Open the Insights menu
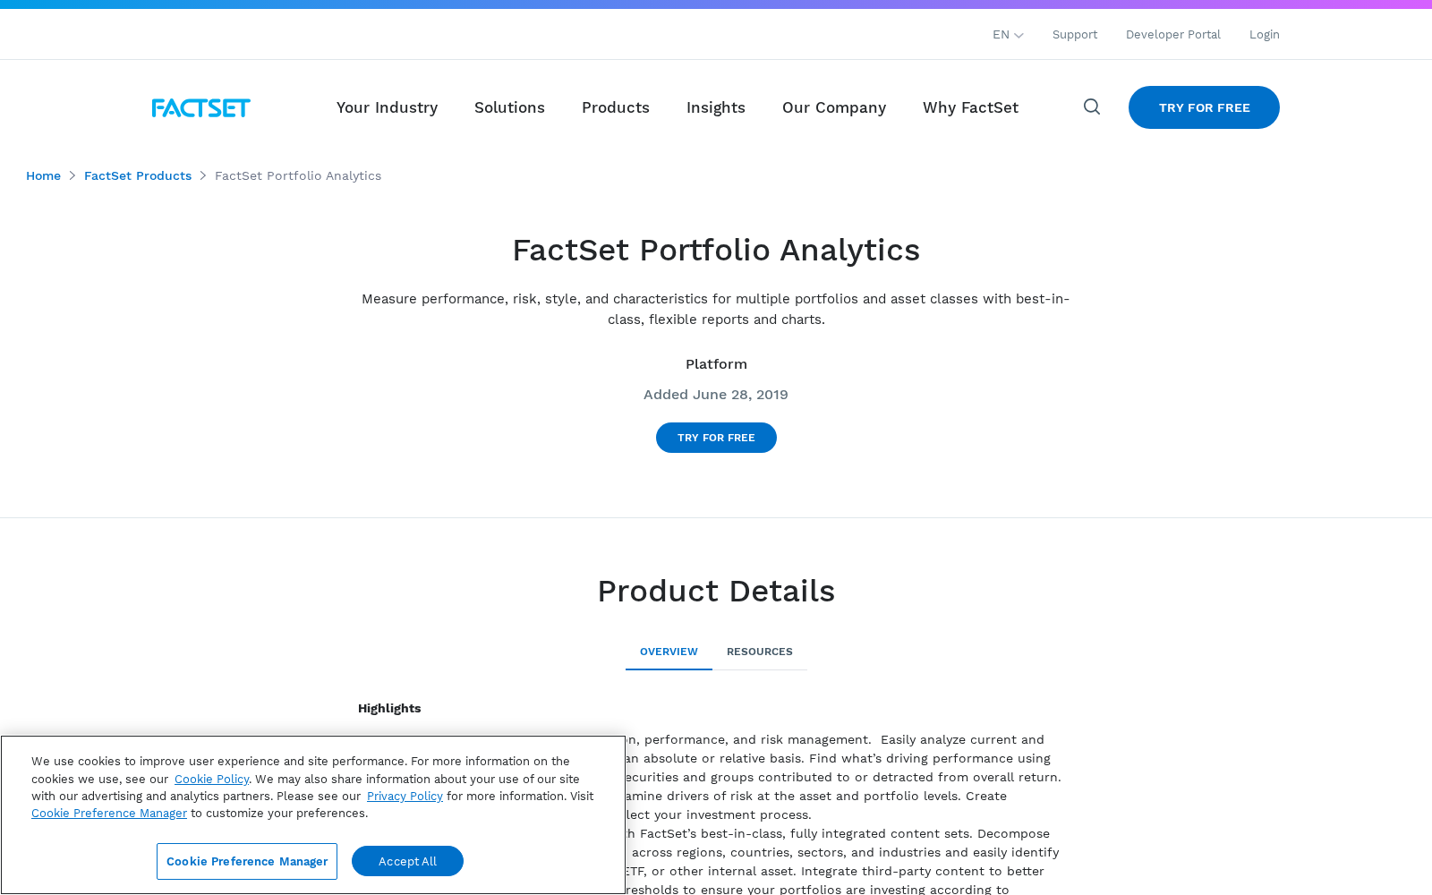This screenshot has width=1432, height=895. [x=716, y=107]
